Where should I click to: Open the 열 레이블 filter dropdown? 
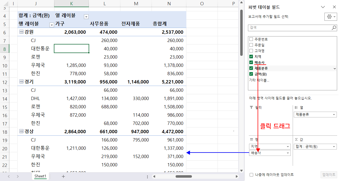pos(86,17)
